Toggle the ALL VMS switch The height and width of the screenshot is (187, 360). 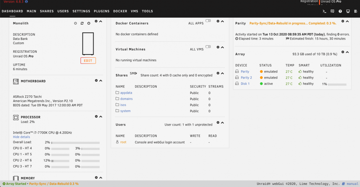click(x=208, y=47)
